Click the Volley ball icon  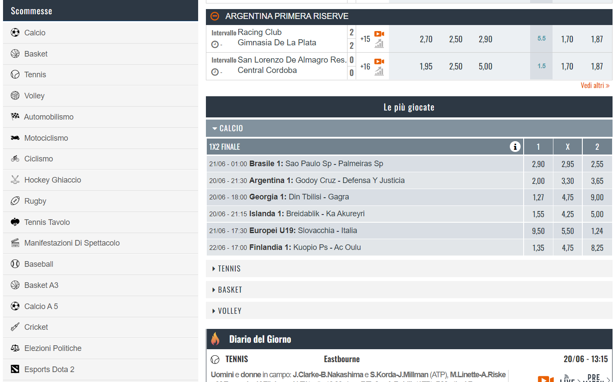15,95
